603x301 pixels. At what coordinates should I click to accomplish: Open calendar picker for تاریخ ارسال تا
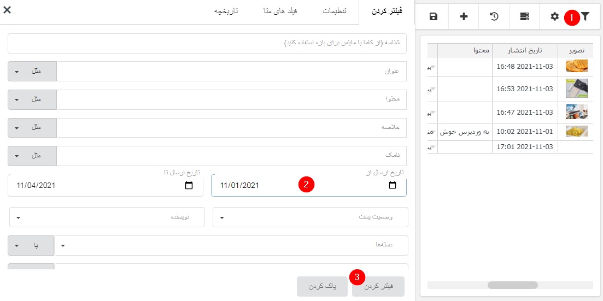(189, 186)
